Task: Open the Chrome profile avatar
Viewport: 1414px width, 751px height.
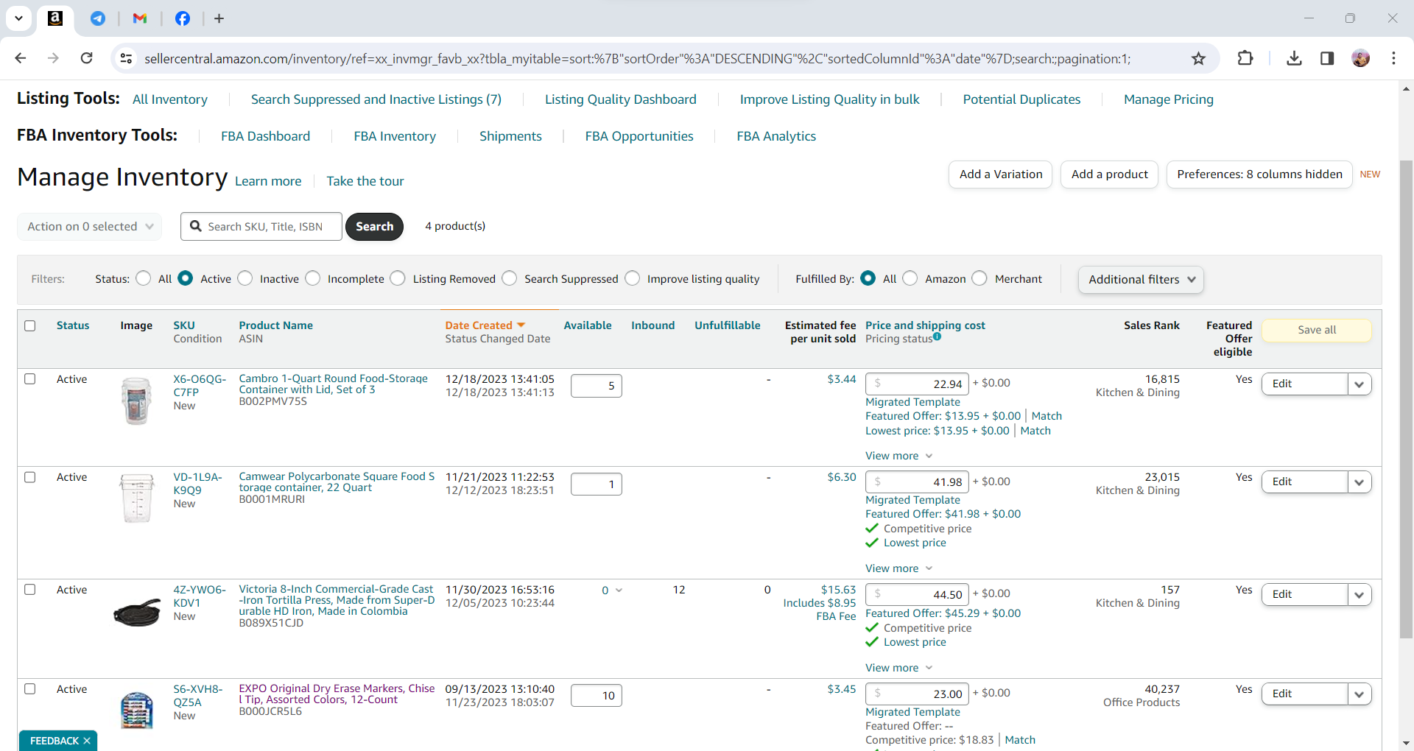Action: (1361, 58)
